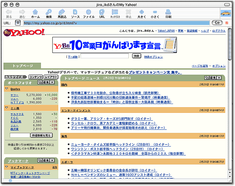Image resolution: width=235 pixels, height=186 pixels.
Task: Open the 国内 news category link
Action: [x=64, y=85]
